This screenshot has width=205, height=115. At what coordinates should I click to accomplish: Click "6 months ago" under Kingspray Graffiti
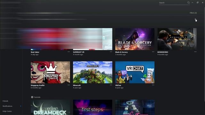point(36,88)
